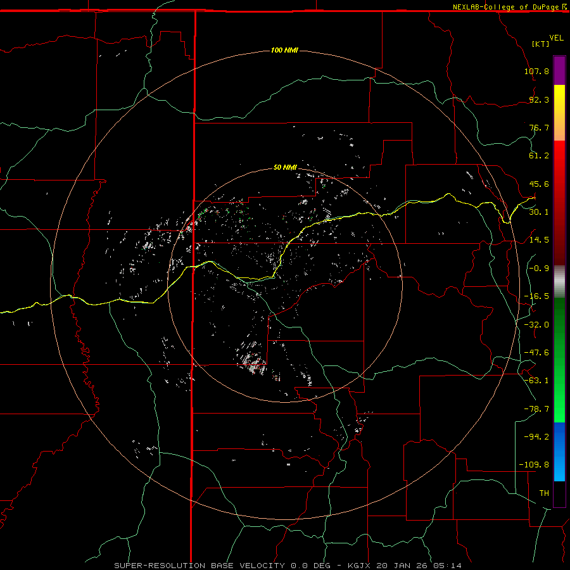
Task: Click the -78.7 velocity scale value
Action: 536,409
